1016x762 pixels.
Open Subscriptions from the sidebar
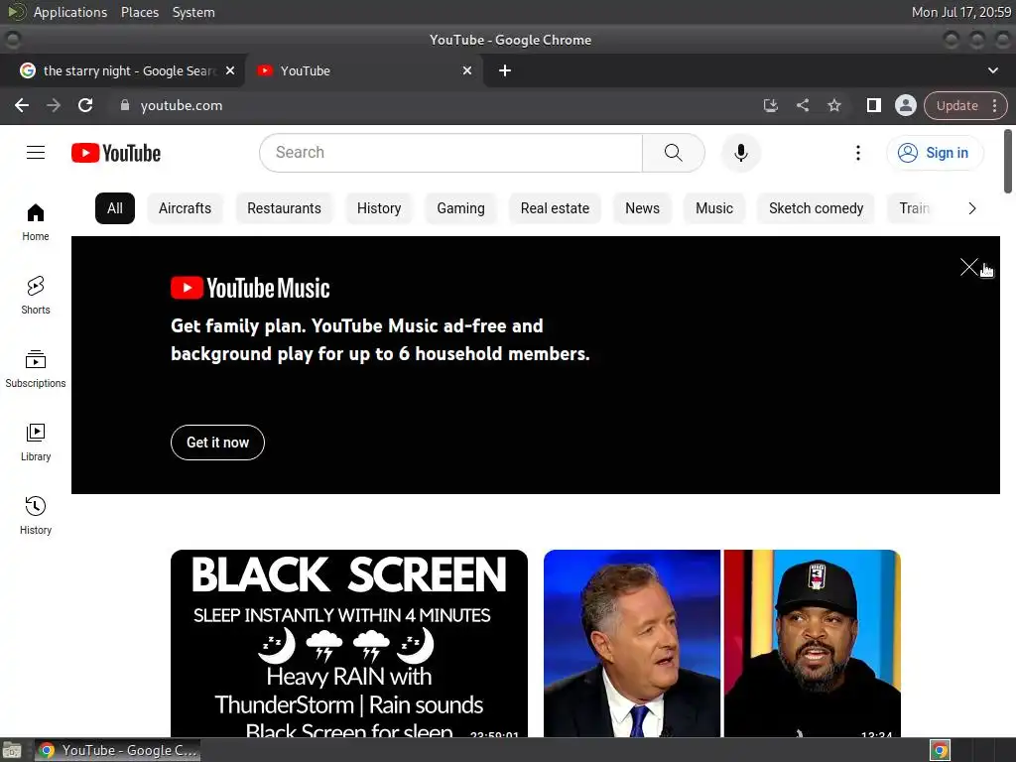[36, 369]
